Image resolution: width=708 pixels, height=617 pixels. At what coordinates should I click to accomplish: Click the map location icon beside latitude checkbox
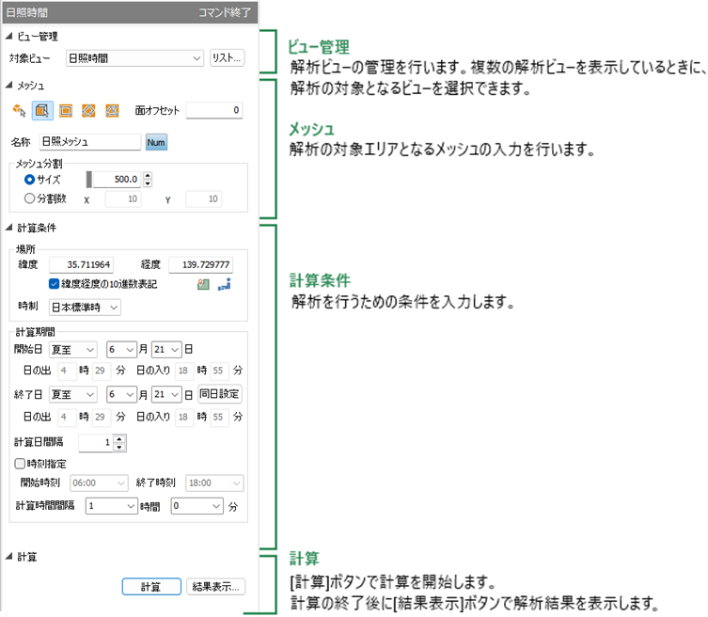203,284
